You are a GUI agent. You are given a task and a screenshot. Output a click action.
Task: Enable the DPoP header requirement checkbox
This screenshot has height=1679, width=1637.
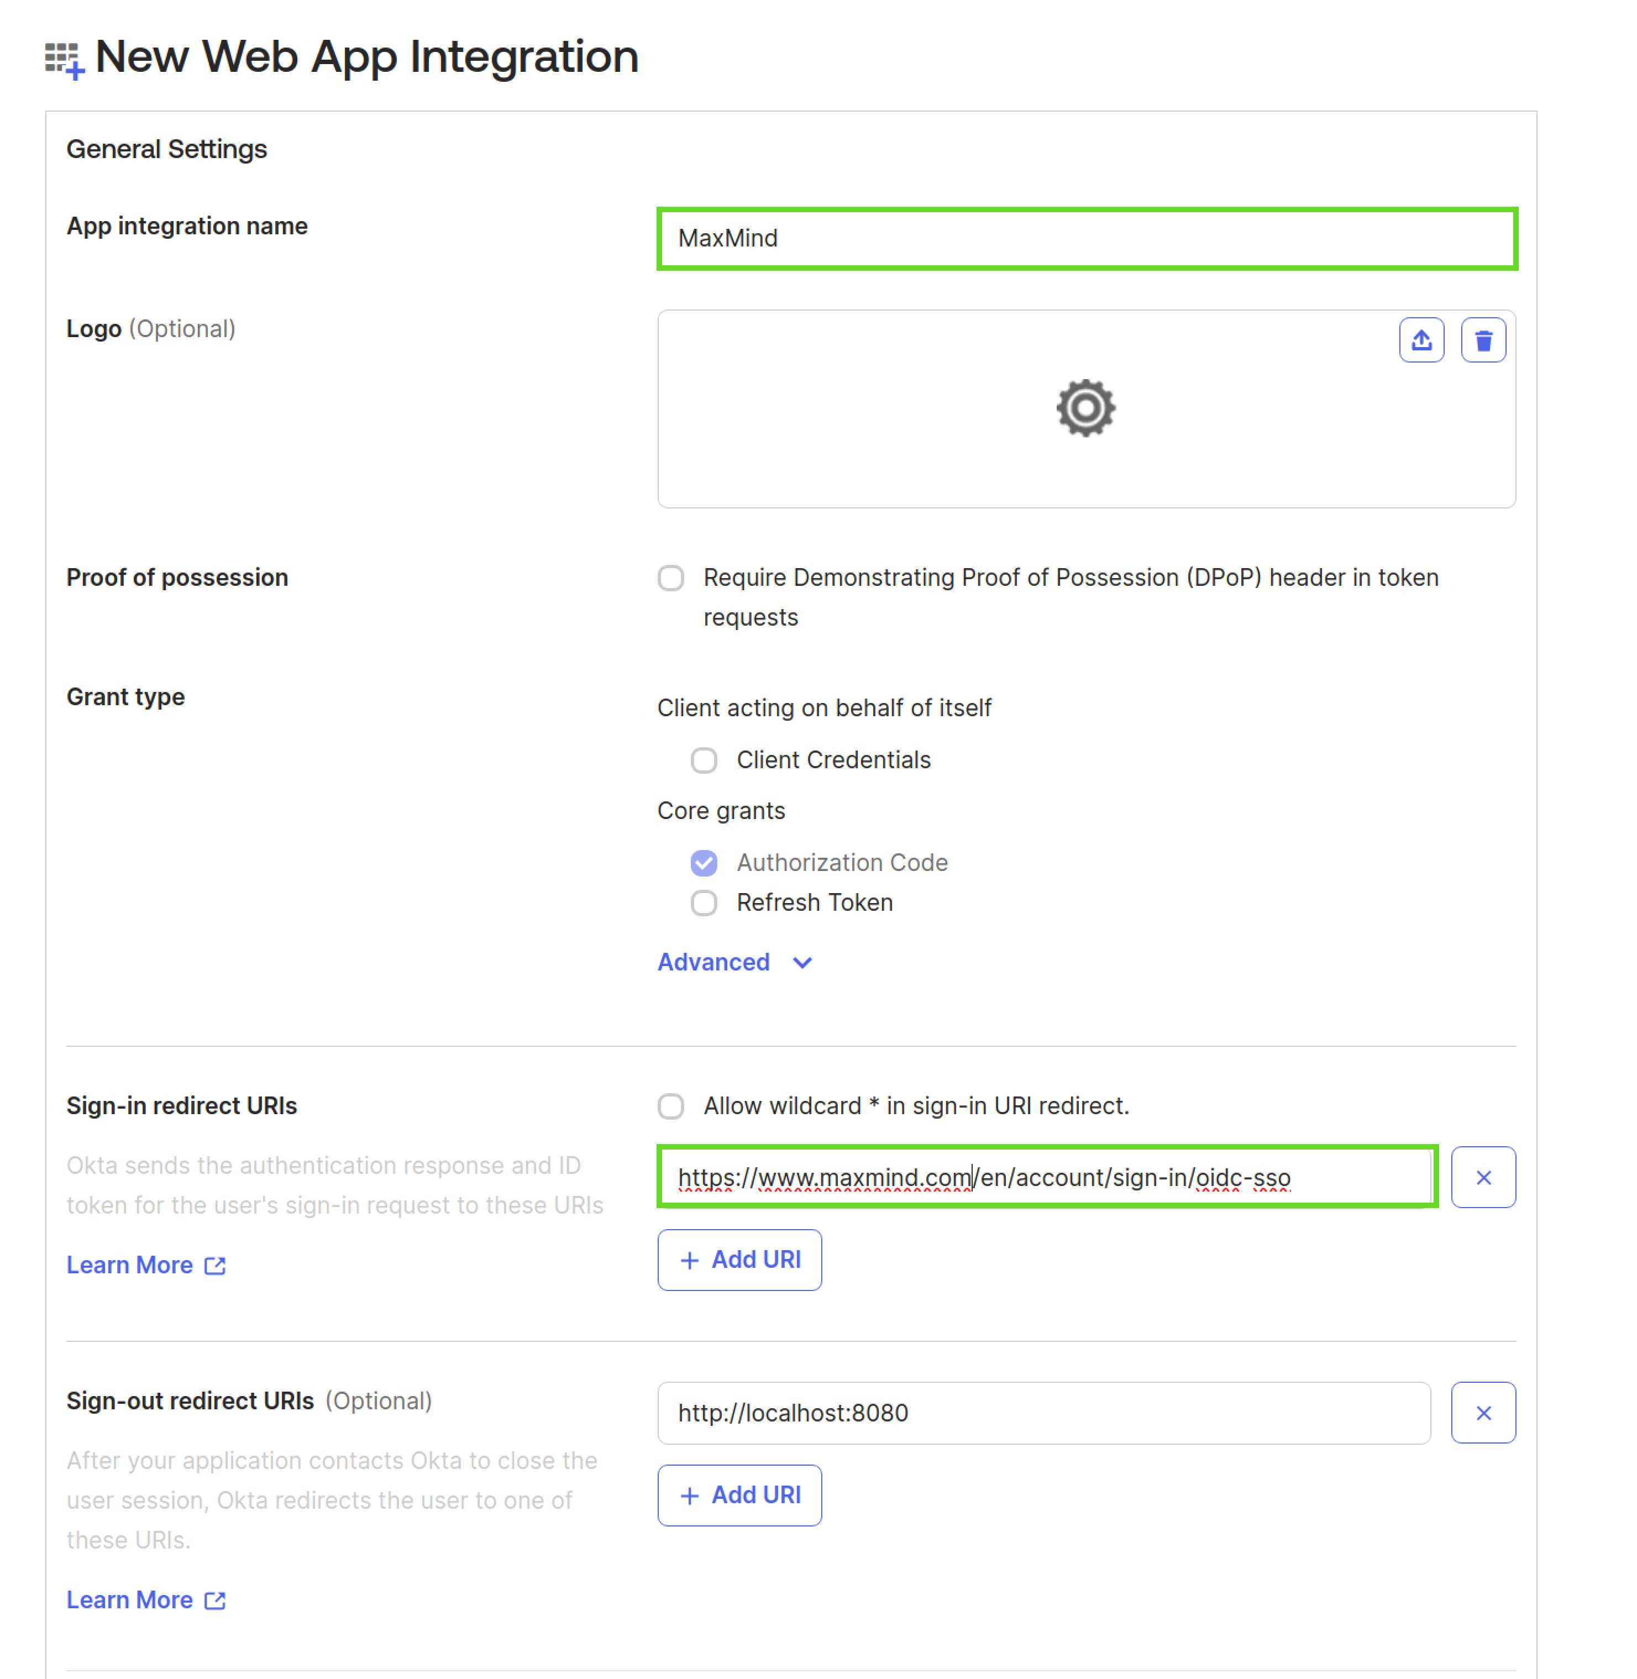(x=670, y=578)
